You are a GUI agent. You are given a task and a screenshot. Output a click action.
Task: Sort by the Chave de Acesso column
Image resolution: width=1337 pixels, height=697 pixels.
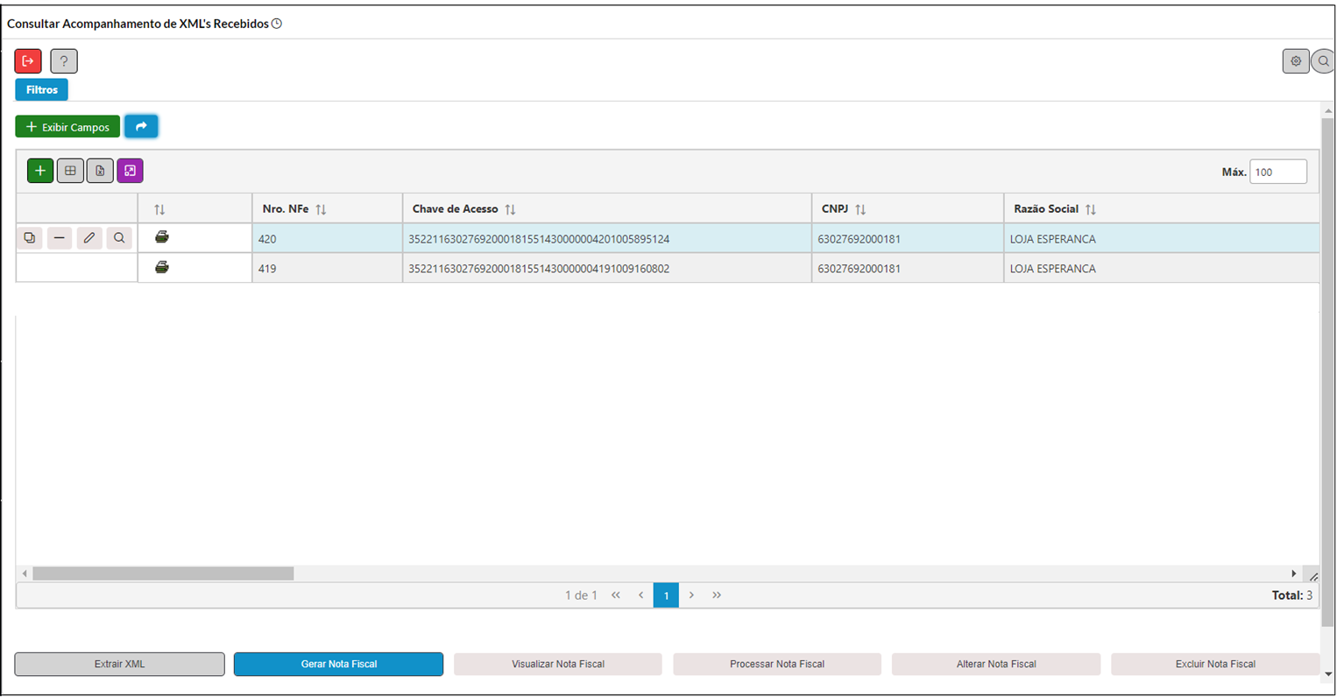(x=510, y=209)
